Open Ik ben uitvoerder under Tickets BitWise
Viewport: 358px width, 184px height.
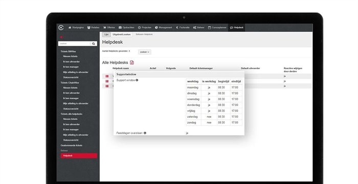click(x=72, y=62)
